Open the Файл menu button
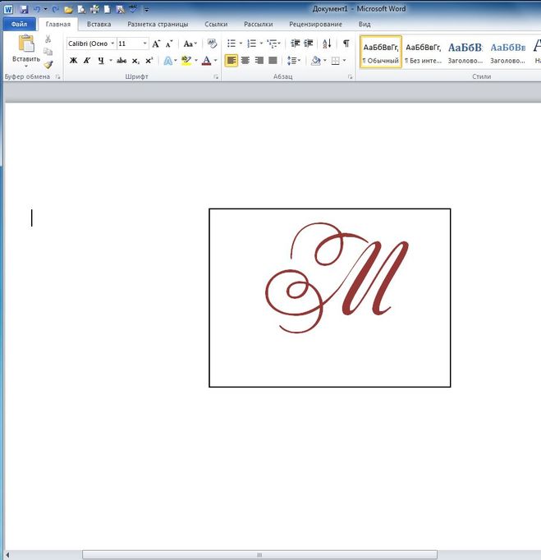Screen dimensions: 541x560 (19, 25)
